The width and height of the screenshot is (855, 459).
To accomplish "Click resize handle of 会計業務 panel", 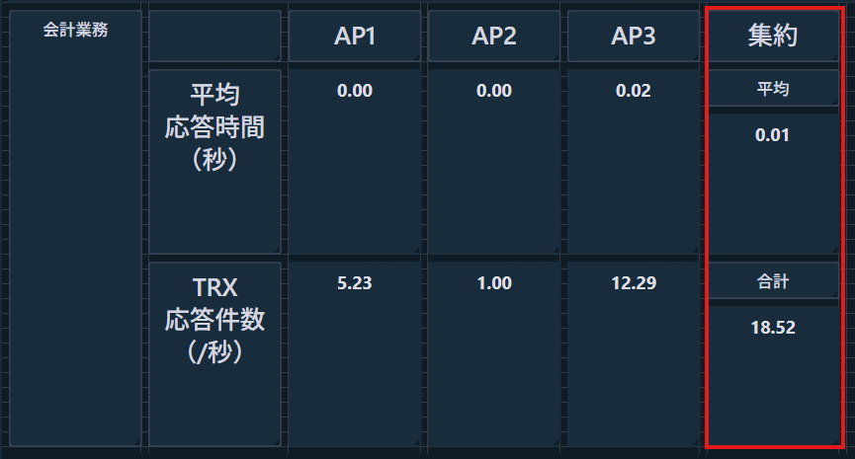I will (136, 441).
